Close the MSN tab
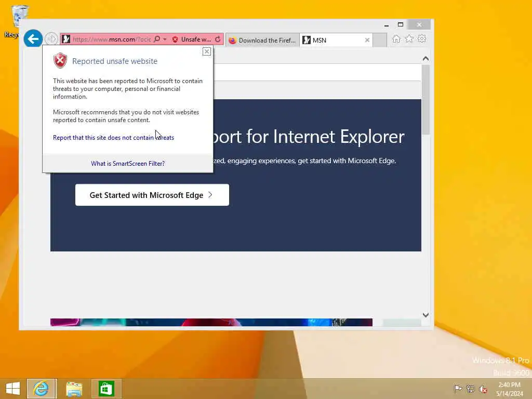532x399 pixels. pos(367,40)
